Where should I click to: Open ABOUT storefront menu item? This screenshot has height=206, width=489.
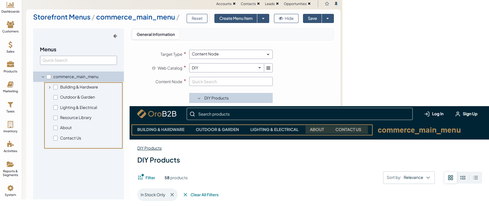317,130
